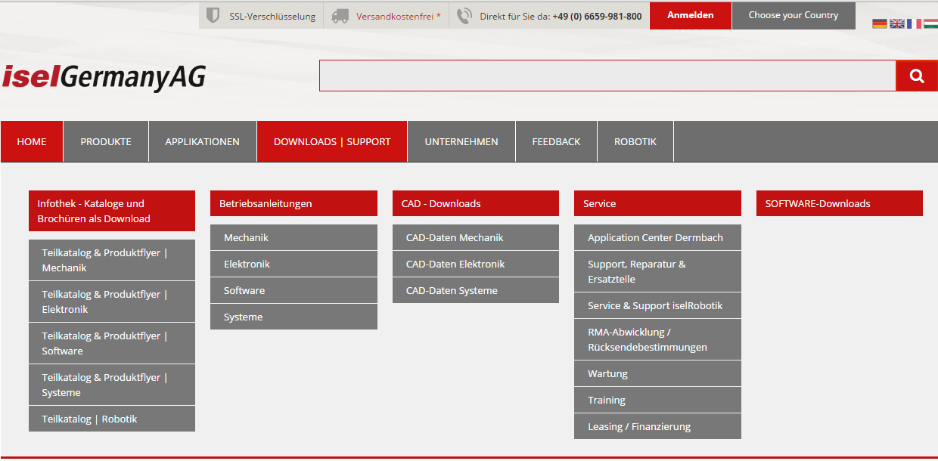The image size is (938, 461).
Task: Expand the PRODUKTE navigation menu
Action: [x=106, y=141]
